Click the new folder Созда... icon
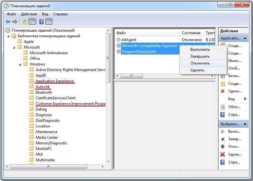Image resolution: width=253 pixels, height=181 pixels. point(223,84)
